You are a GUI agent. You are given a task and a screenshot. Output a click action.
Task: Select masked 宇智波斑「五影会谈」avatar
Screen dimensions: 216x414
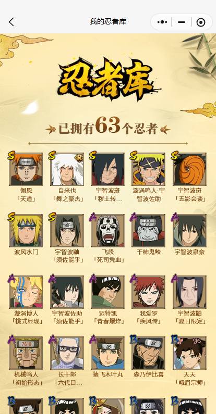point(189,169)
